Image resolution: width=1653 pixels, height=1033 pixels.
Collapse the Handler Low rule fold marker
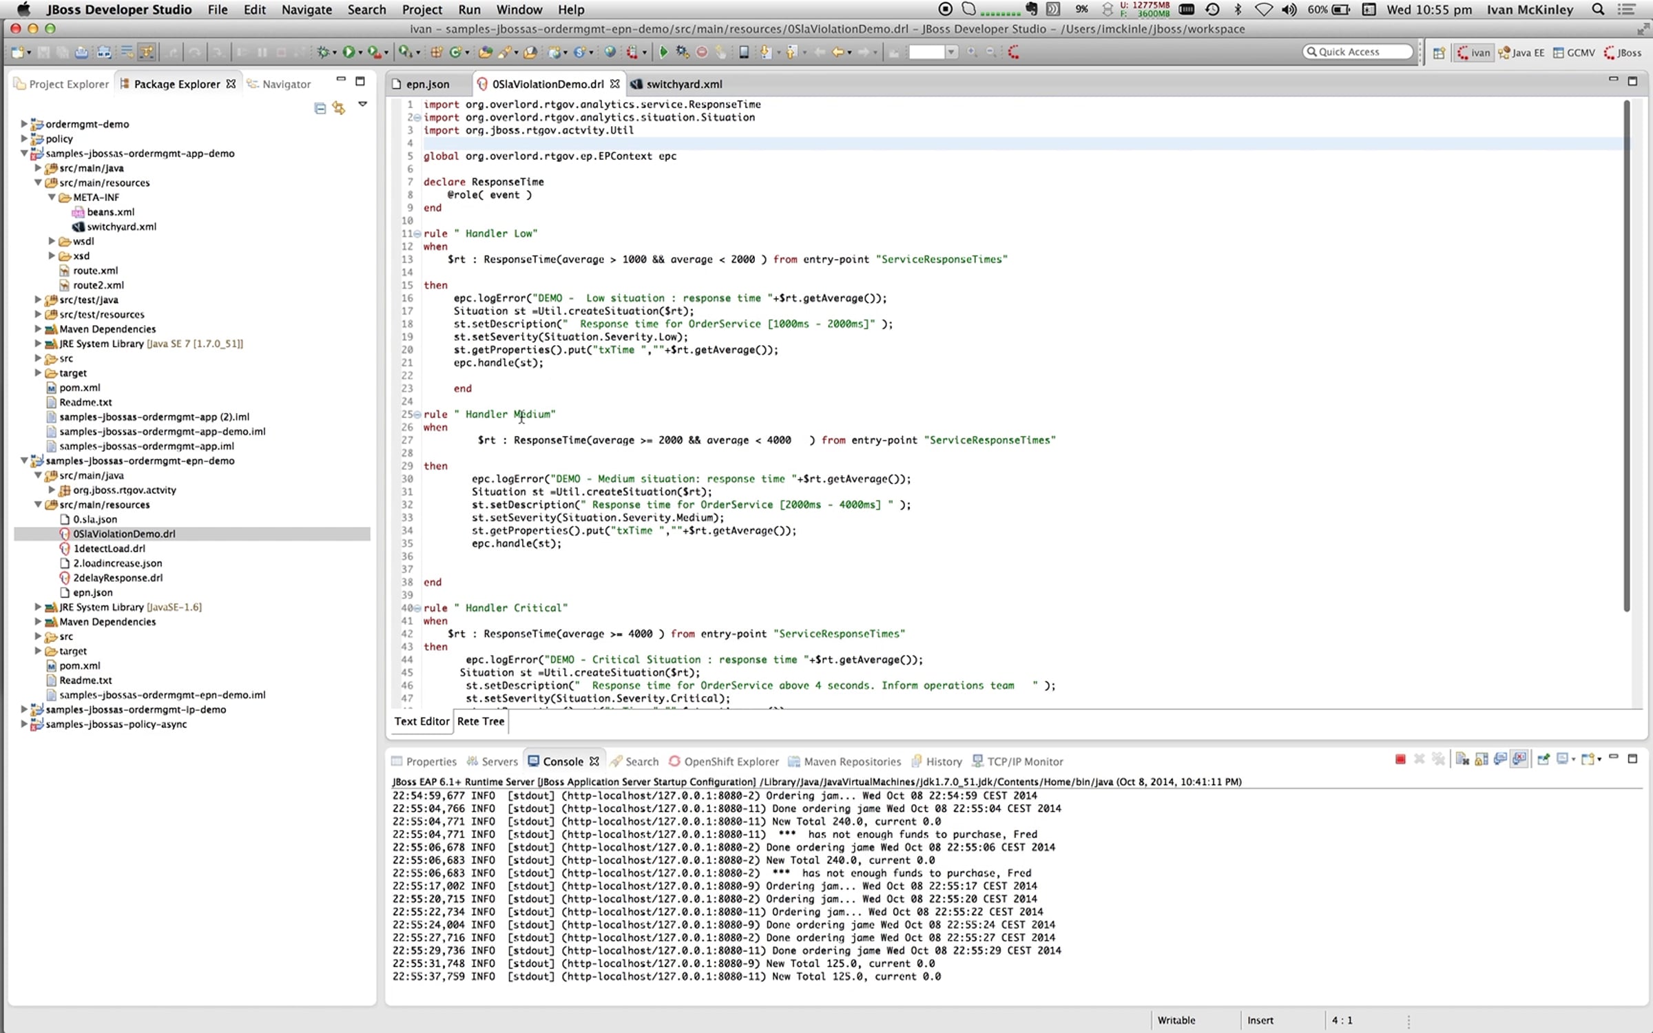417,234
